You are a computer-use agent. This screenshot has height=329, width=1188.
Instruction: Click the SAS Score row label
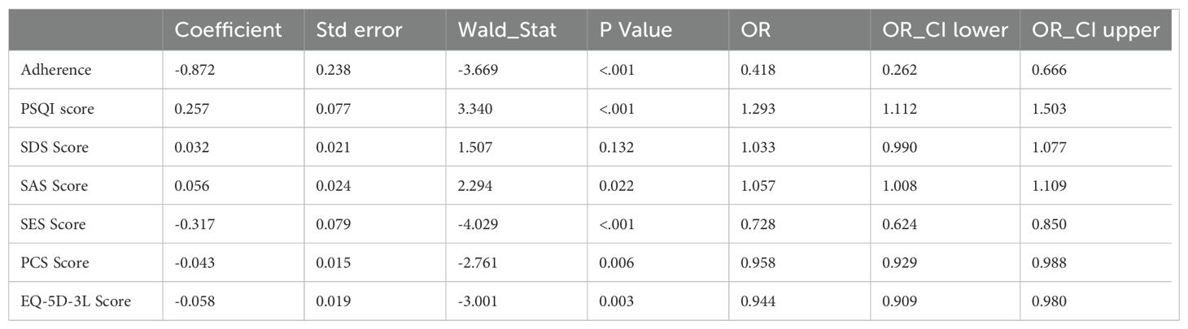point(55,186)
